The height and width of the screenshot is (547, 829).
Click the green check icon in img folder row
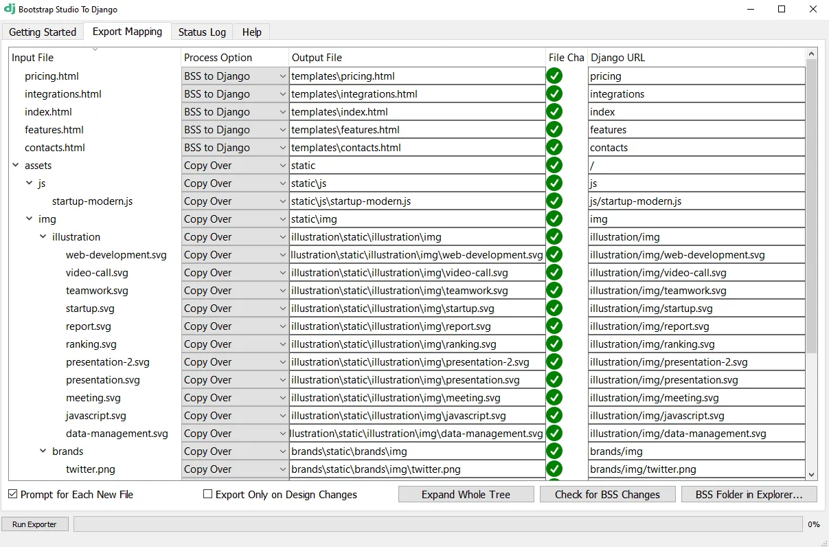(x=554, y=219)
